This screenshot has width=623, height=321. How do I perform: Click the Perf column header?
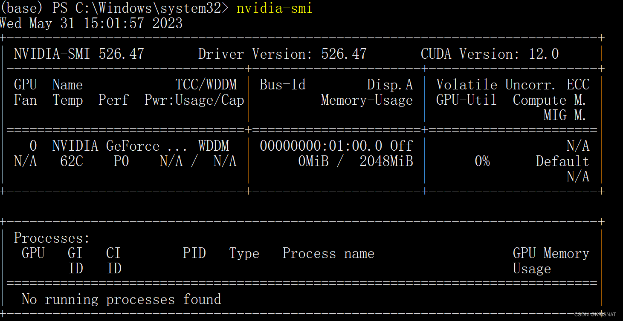click(x=113, y=100)
